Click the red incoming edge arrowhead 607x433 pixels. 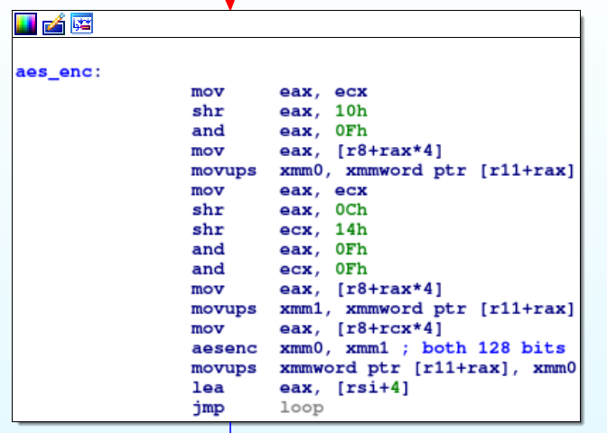click(x=230, y=5)
